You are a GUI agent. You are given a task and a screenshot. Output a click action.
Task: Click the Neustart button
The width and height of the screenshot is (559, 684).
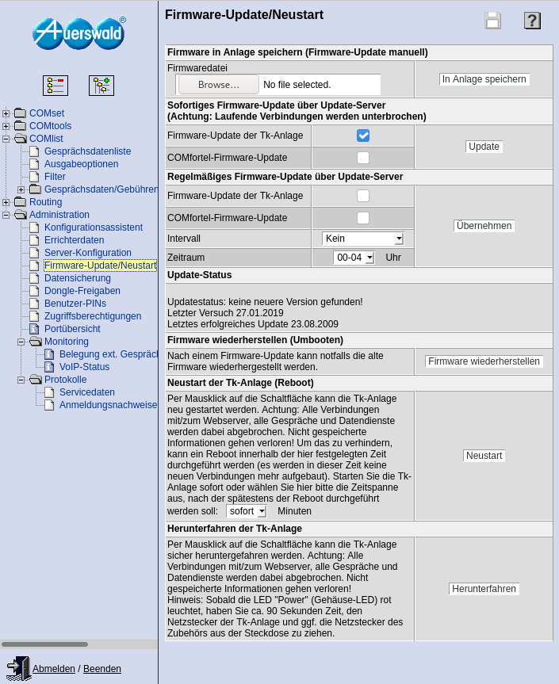484,456
